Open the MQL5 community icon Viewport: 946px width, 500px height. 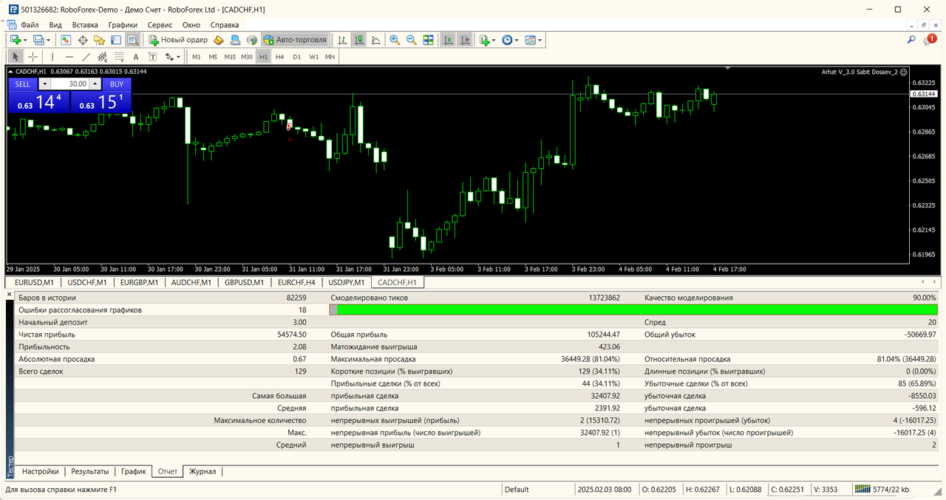(x=235, y=40)
